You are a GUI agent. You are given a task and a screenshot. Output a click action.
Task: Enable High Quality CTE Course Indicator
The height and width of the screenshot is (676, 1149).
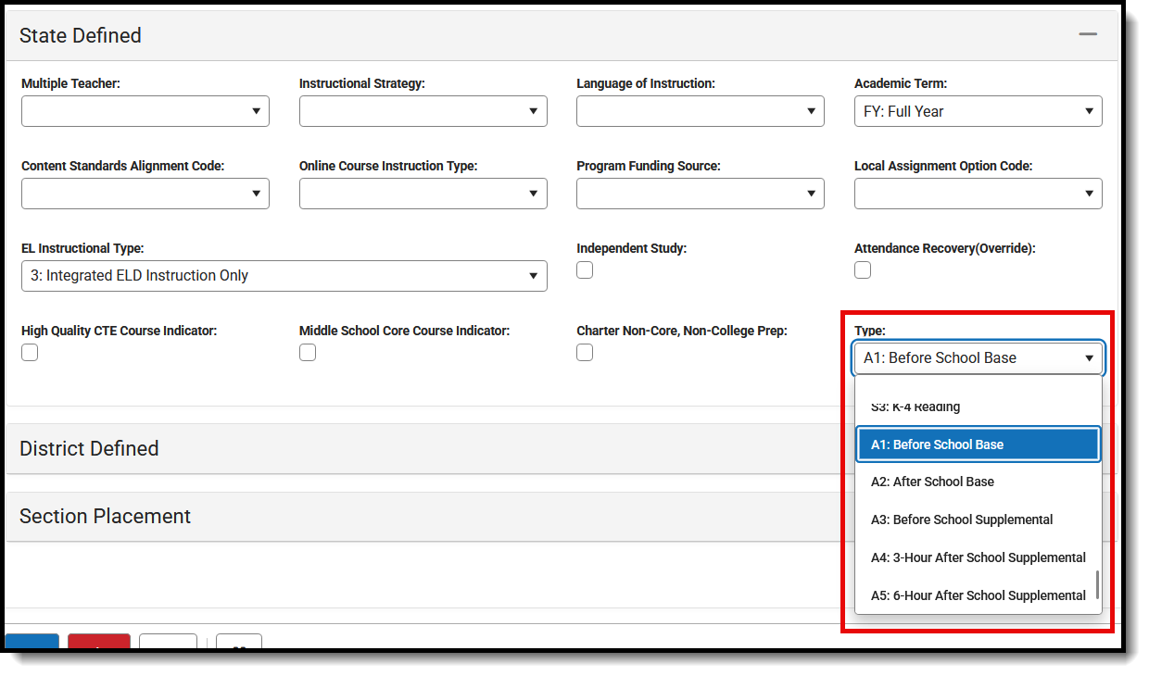coord(30,352)
